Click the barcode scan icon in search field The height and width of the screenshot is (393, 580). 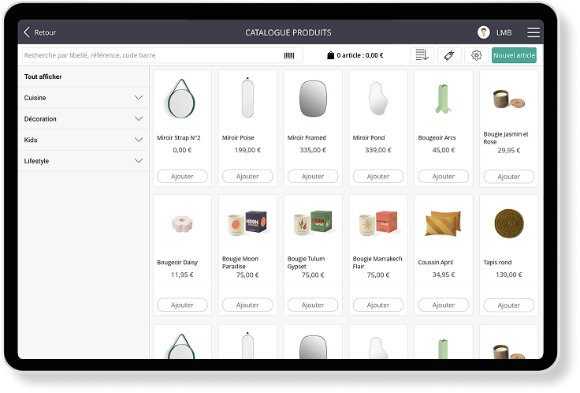pyautogui.click(x=289, y=55)
